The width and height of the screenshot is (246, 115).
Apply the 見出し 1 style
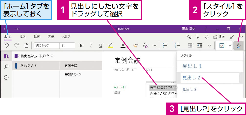(x=192, y=66)
